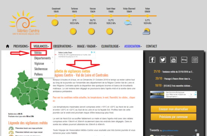207x136 pixels.
Task: Open the CONTACT page link
Action: coord(151,46)
